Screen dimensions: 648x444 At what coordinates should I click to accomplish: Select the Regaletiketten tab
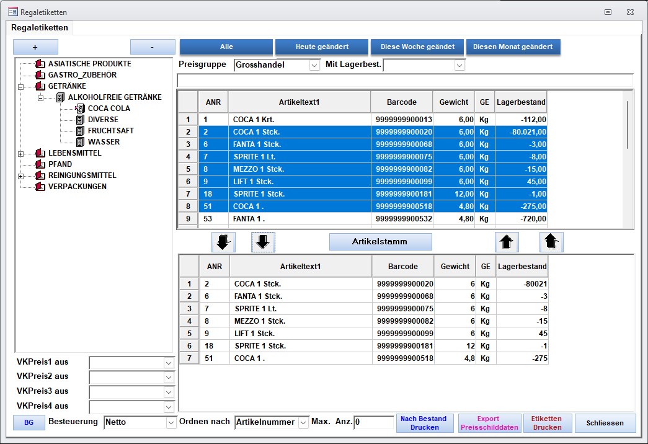pyautogui.click(x=40, y=27)
